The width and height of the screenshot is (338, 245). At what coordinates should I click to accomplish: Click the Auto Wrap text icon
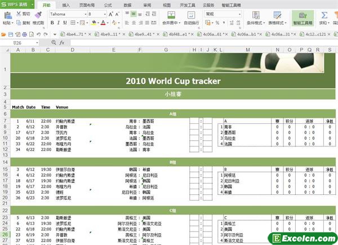click(191, 15)
